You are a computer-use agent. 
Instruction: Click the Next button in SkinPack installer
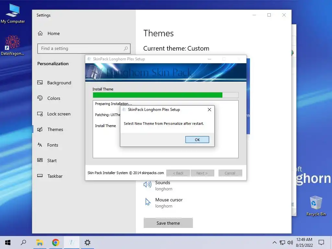pyautogui.click(x=202, y=173)
